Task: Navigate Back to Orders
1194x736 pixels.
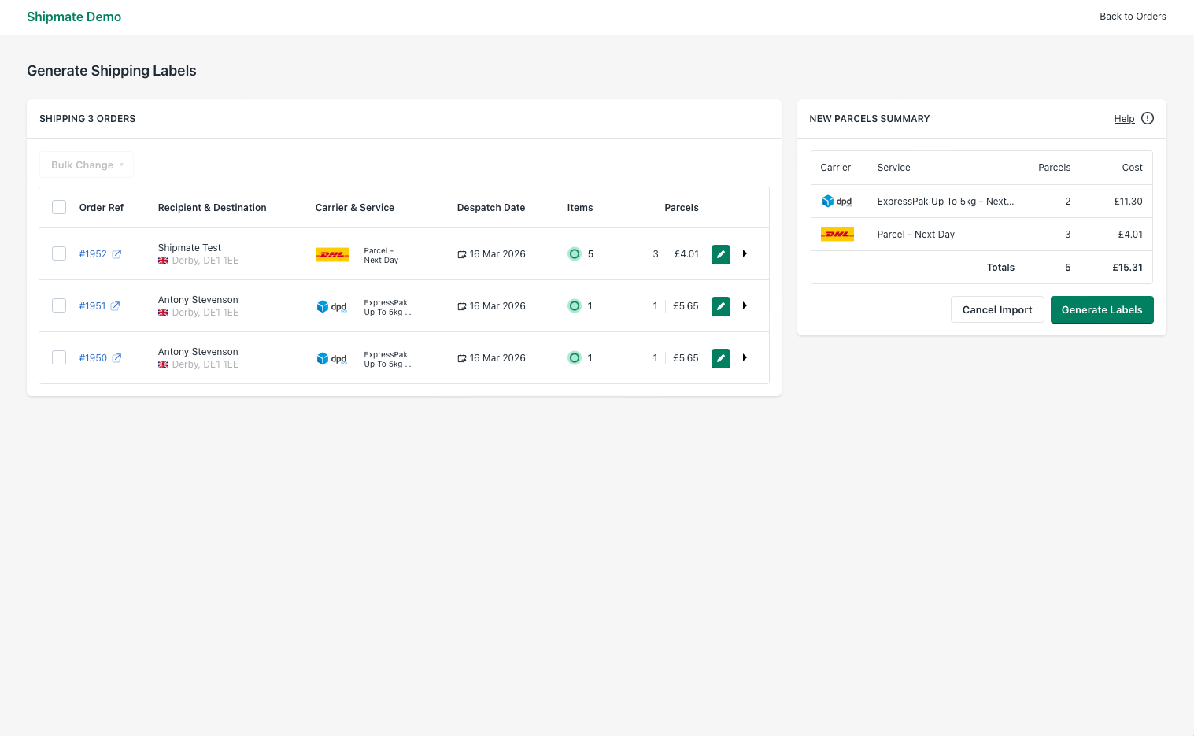Action: [x=1133, y=17]
